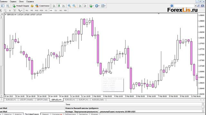Open the Новости terminal tab
Viewport: 206px width, 115px height.
(x=8, y=114)
